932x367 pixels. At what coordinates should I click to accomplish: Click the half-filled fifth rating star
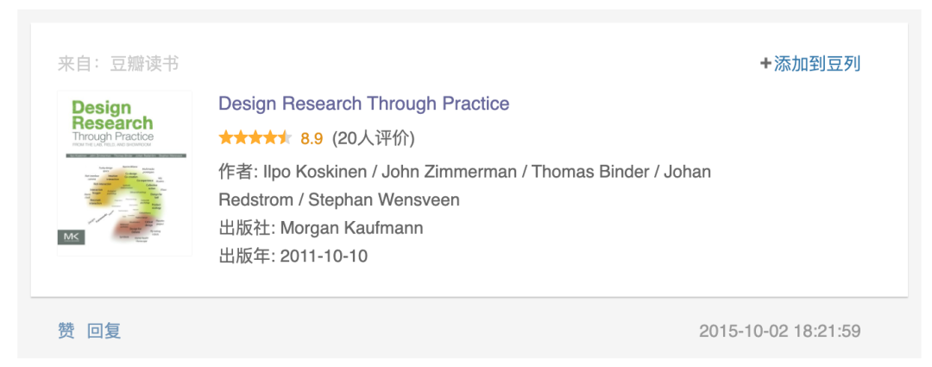pyautogui.click(x=285, y=138)
